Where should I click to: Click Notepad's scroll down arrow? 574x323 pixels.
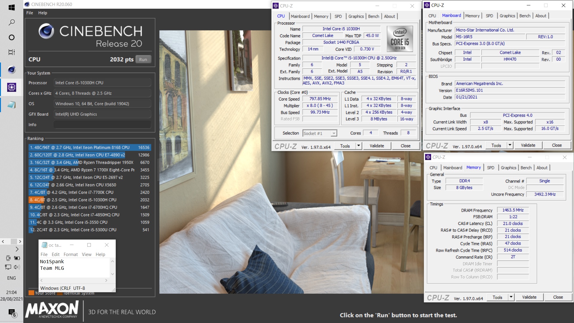113,274
